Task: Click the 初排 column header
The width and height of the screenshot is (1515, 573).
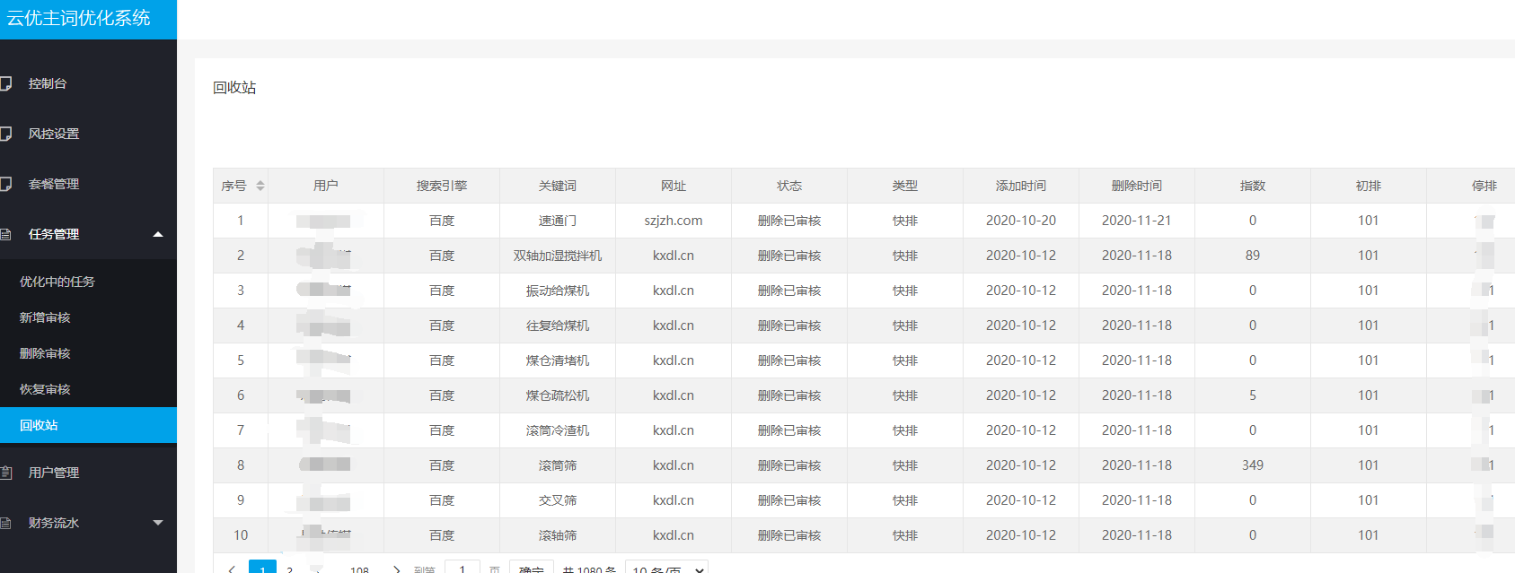Action: click(x=1369, y=186)
